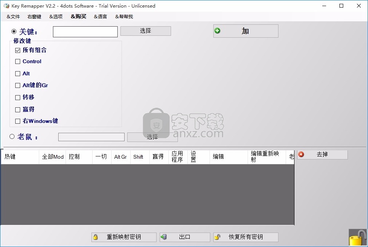Click the open lock icon on 恢复所有密钥
Image resolution: width=368 pixels, height=247 pixels.
[x=217, y=237]
